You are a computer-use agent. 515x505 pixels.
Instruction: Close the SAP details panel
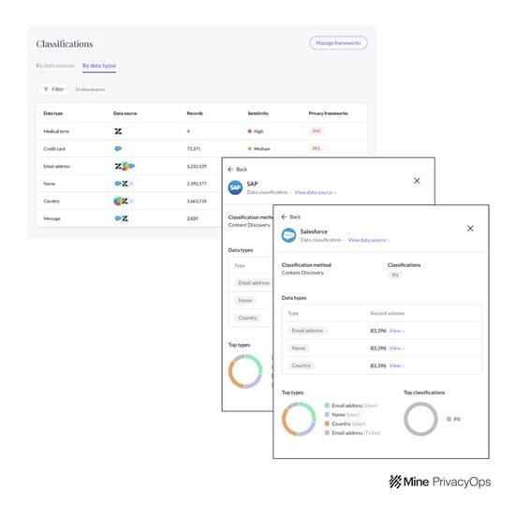tap(417, 181)
